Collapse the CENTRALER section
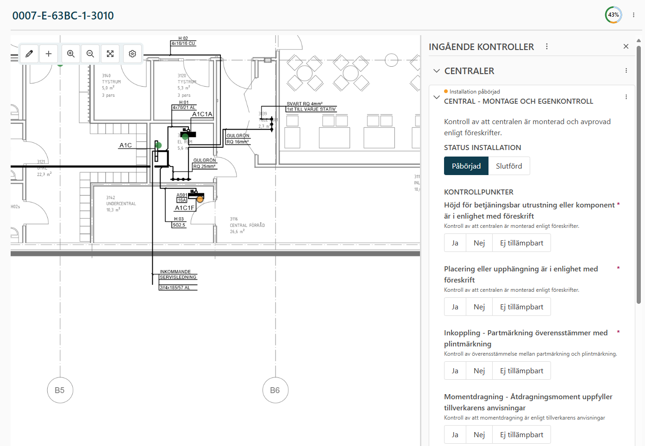 pos(436,71)
